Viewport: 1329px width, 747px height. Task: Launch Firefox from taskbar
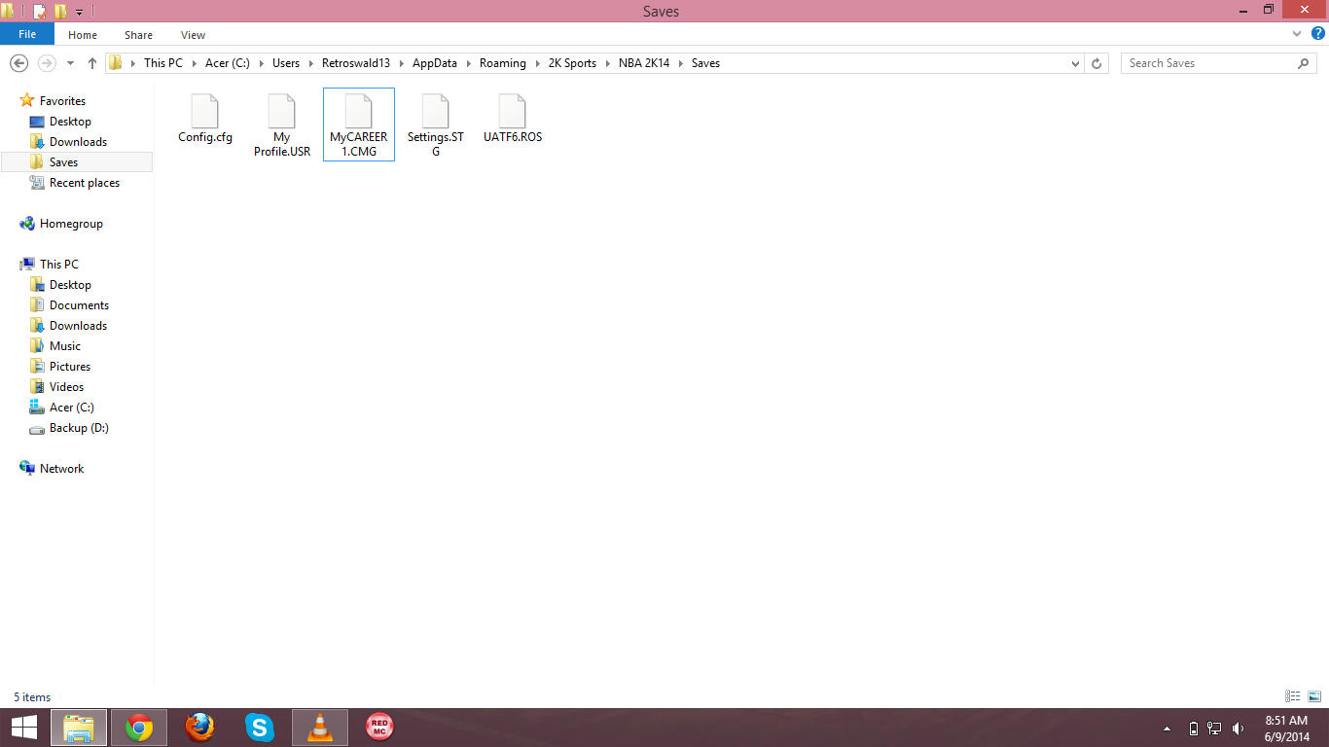pos(199,728)
